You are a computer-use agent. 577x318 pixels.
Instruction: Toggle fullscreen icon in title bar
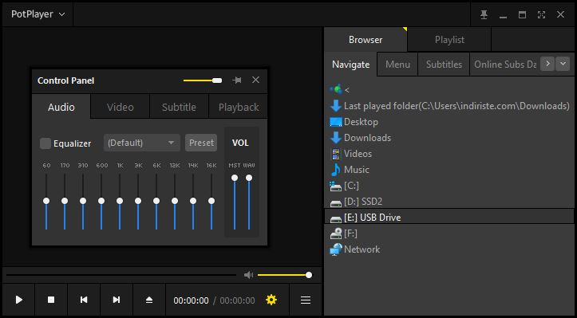(x=541, y=14)
